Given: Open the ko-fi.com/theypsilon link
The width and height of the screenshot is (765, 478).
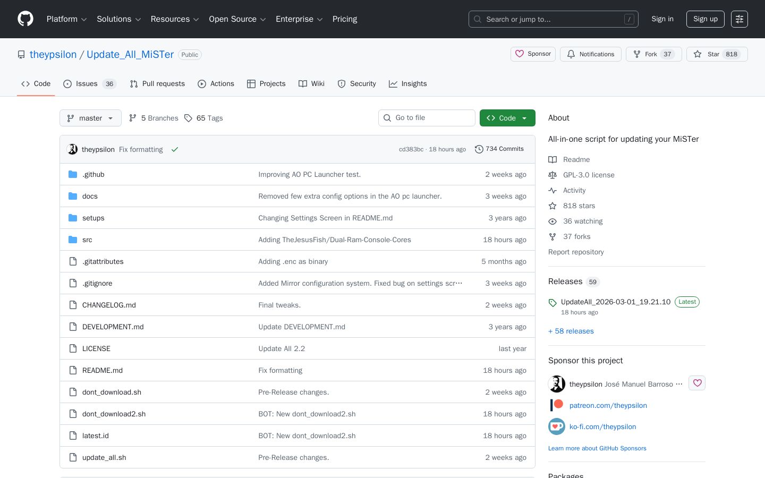Looking at the screenshot, I should tap(603, 426).
